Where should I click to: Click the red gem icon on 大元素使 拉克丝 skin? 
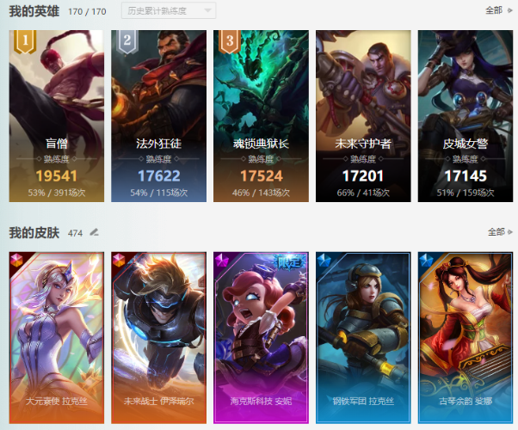(x=16, y=260)
